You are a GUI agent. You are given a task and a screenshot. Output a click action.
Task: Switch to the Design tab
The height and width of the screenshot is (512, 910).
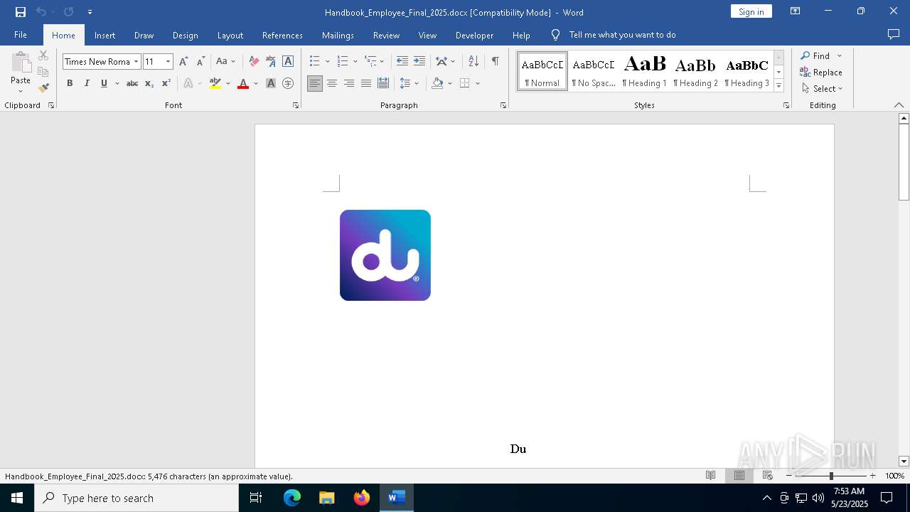click(185, 35)
